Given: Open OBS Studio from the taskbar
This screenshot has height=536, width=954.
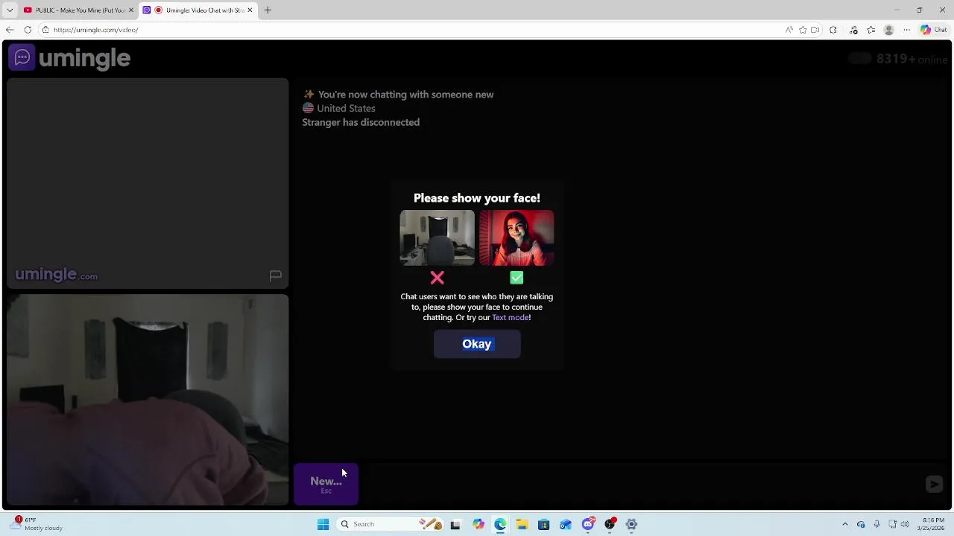Looking at the screenshot, I should point(610,524).
